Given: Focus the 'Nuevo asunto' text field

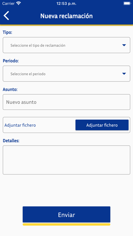Looking at the screenshot, I should [66, 102].
